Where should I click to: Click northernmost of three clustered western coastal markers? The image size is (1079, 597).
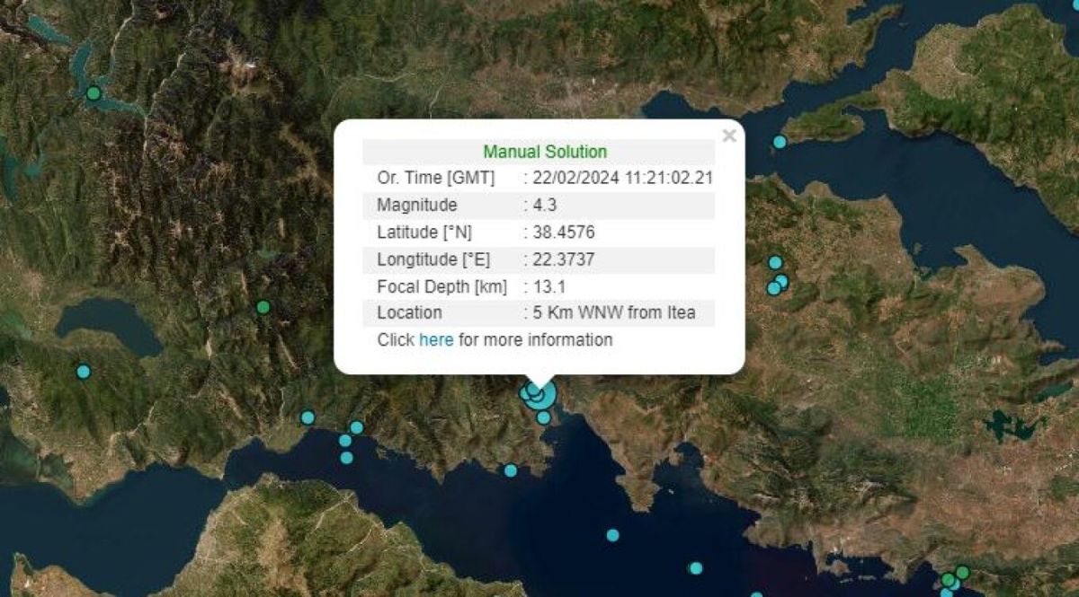point(356,427)
